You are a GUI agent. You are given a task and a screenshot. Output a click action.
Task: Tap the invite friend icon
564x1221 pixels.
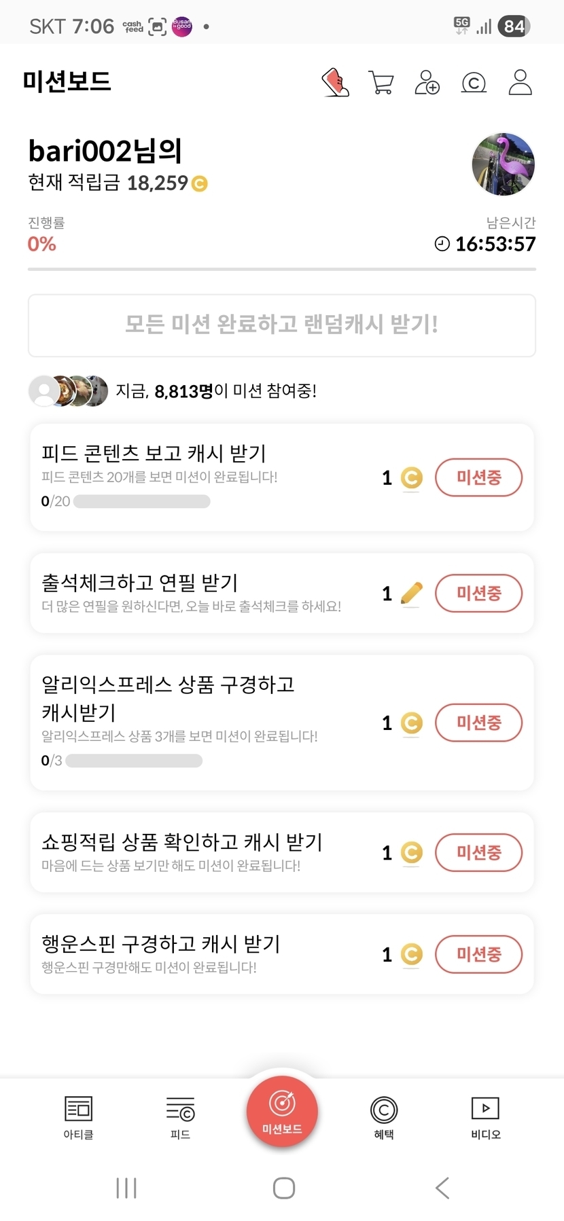point(427,83)
